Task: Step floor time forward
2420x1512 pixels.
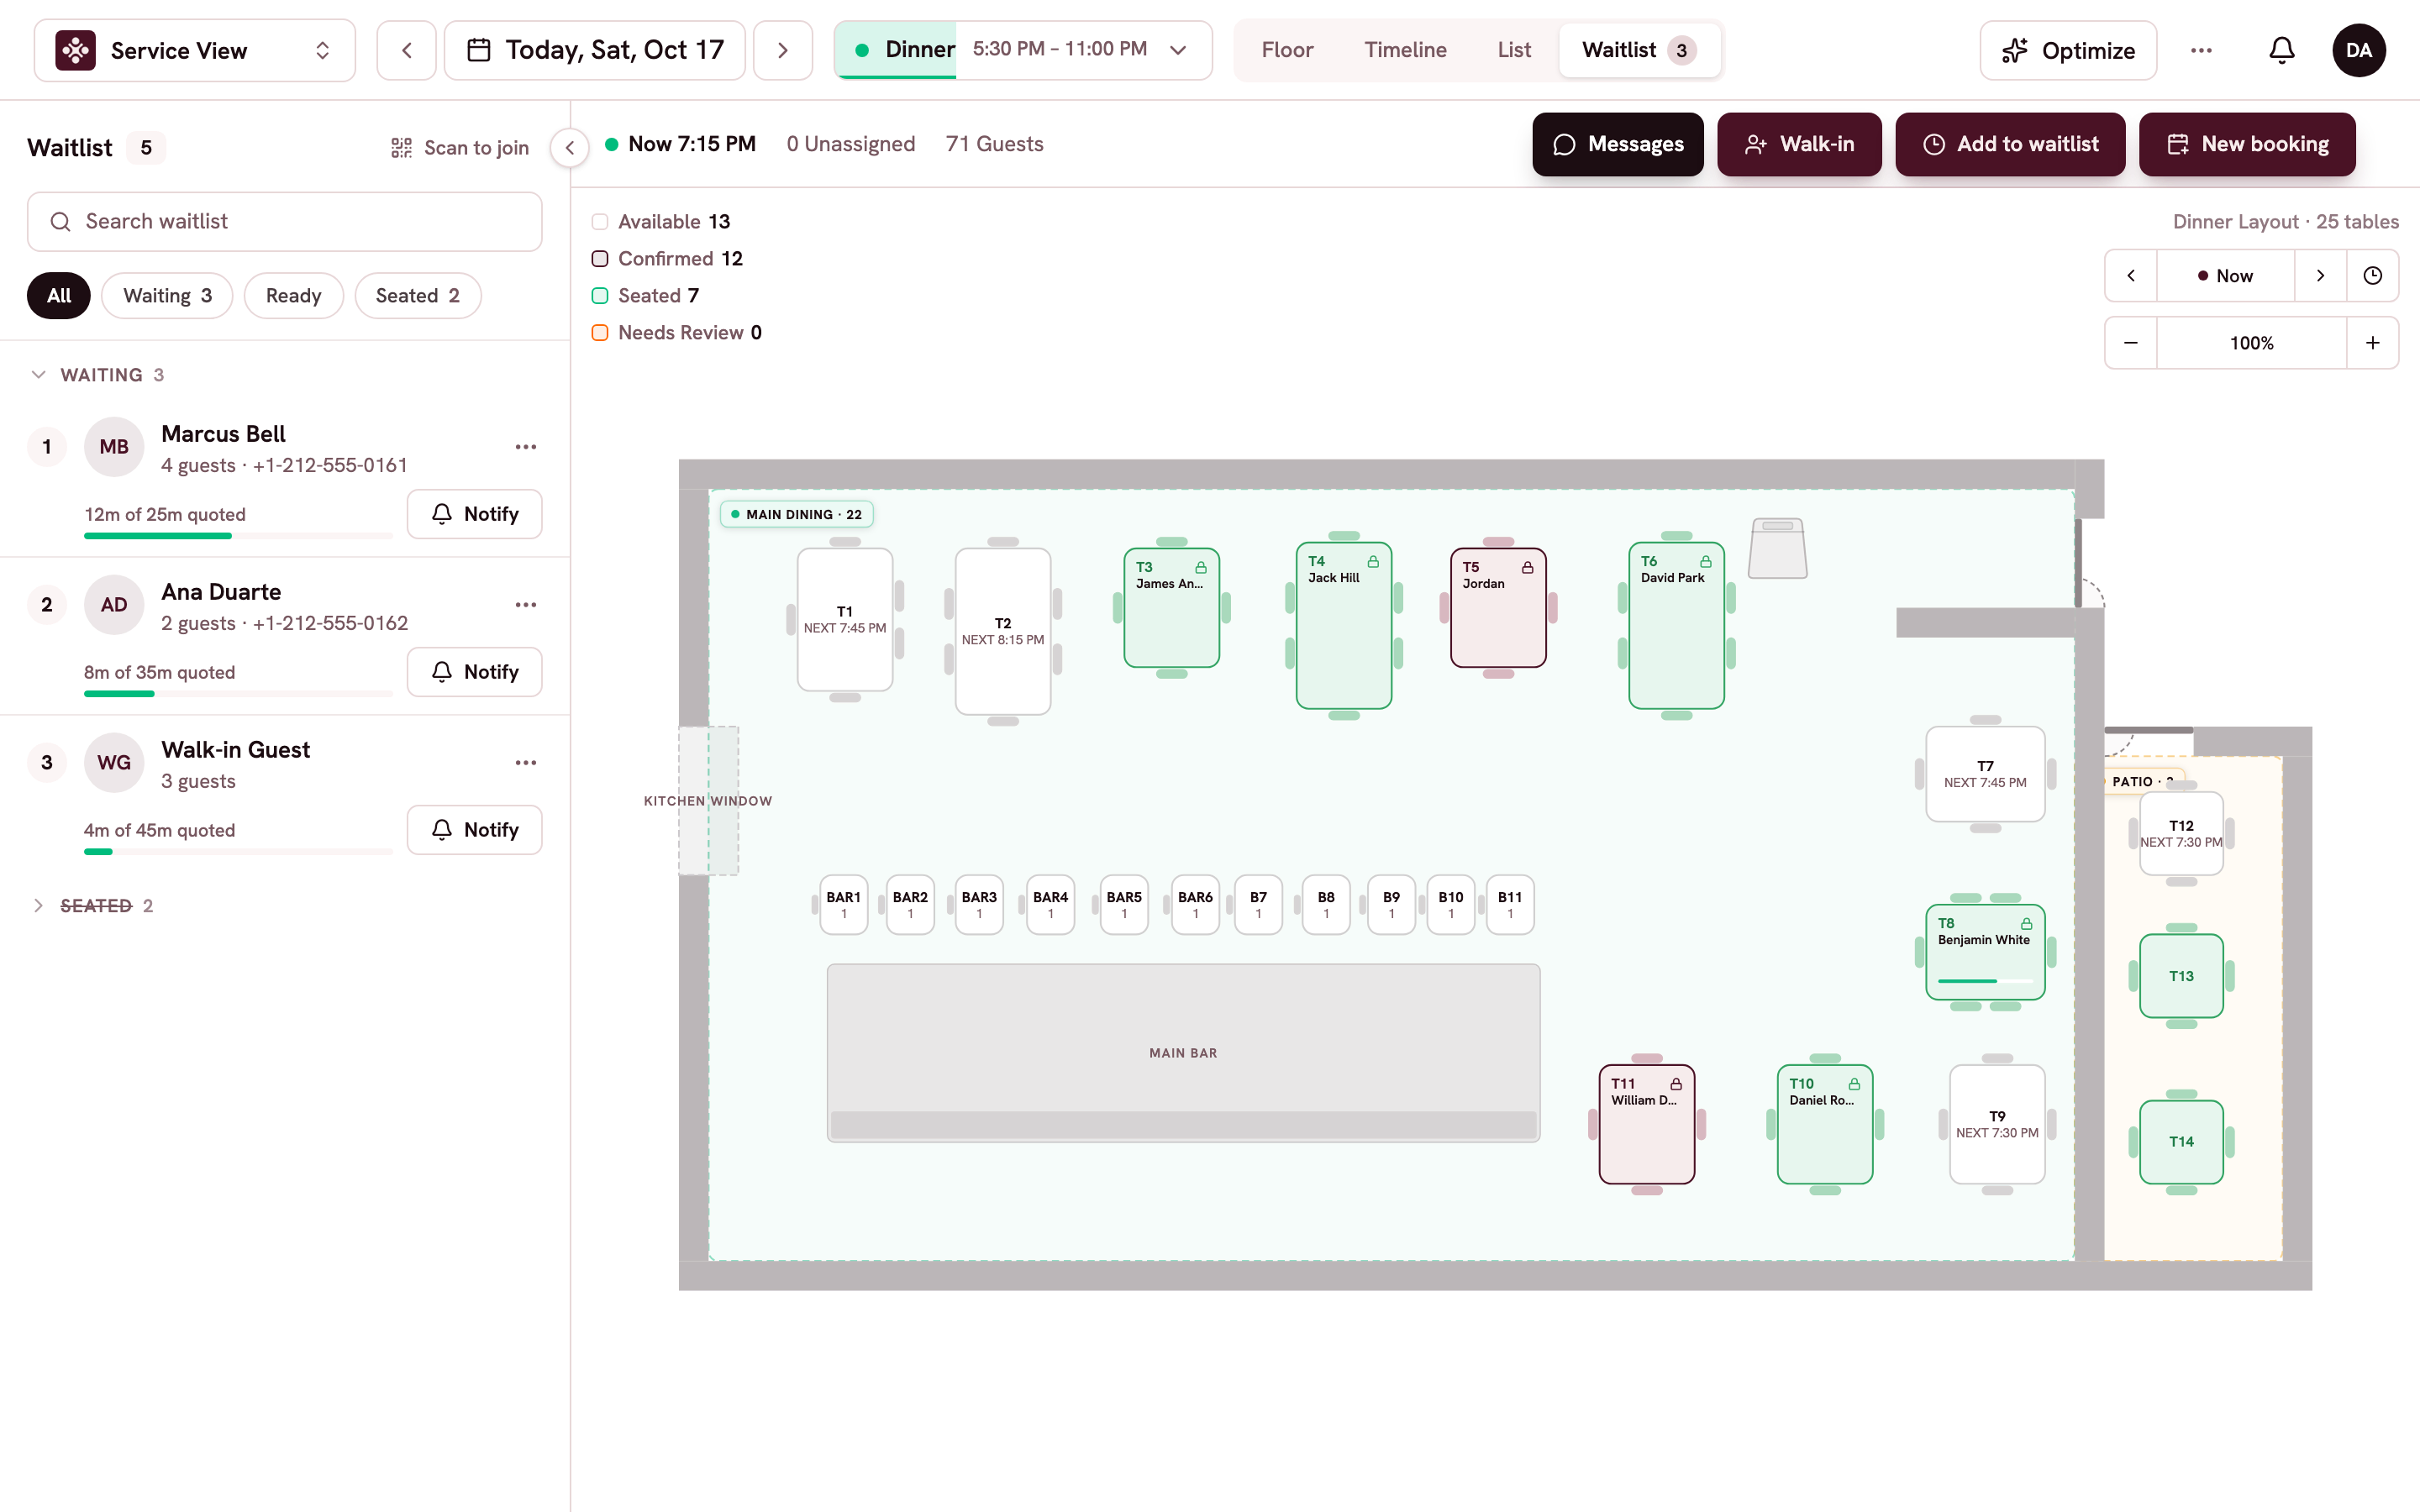Action: point(2320,276)
